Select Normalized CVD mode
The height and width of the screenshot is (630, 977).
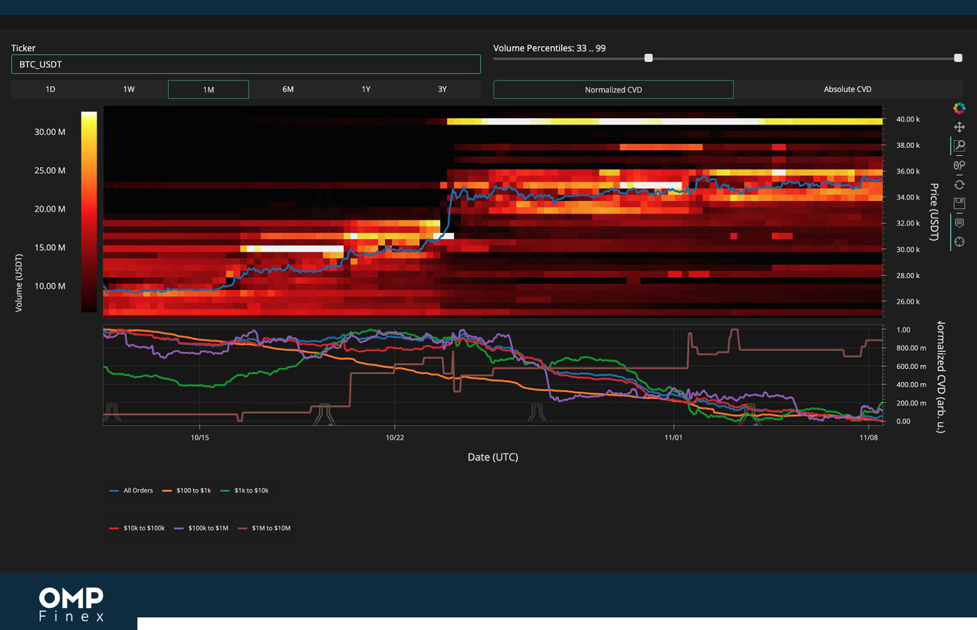[613, 89]
